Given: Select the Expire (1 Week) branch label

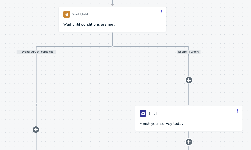Looking at the screenshot, I should pyautogui.click(x=189, y=52).
